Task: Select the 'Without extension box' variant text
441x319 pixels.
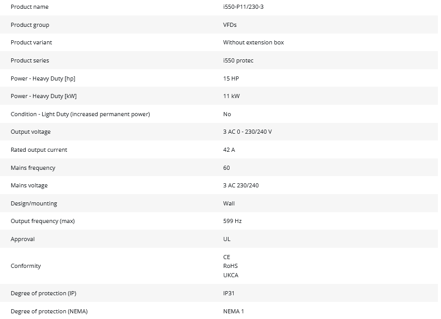Action: [253, 42]
